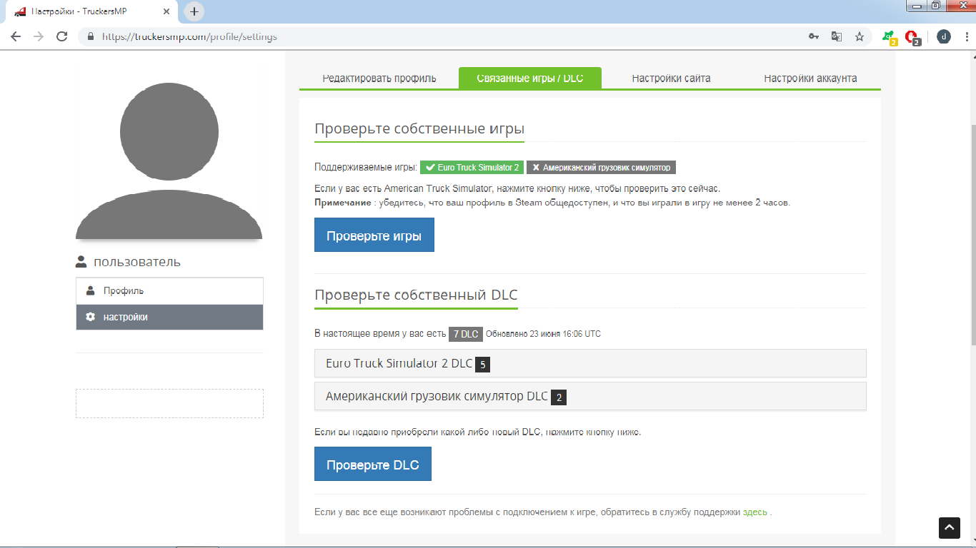Select the настройки sidebar item

(169, 317)
